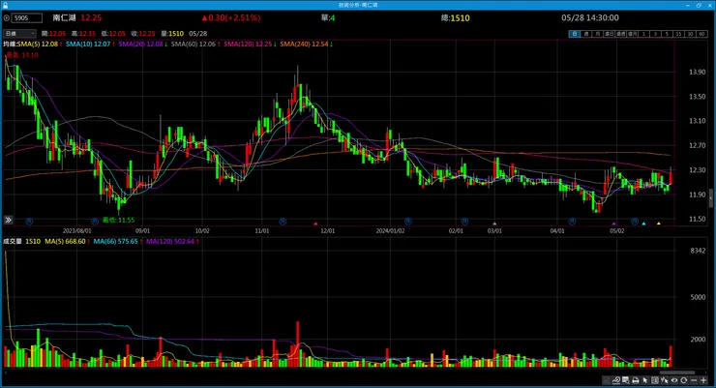Click the white triangle marker at 03/01
Screen dimensions: 716x388
click(x=494, y=224)
